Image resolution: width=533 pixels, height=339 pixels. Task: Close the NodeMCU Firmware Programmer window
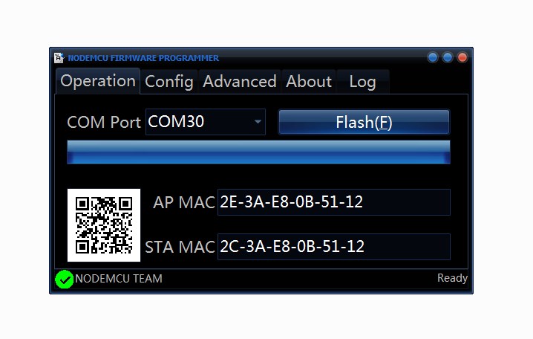tap(462, 57)
